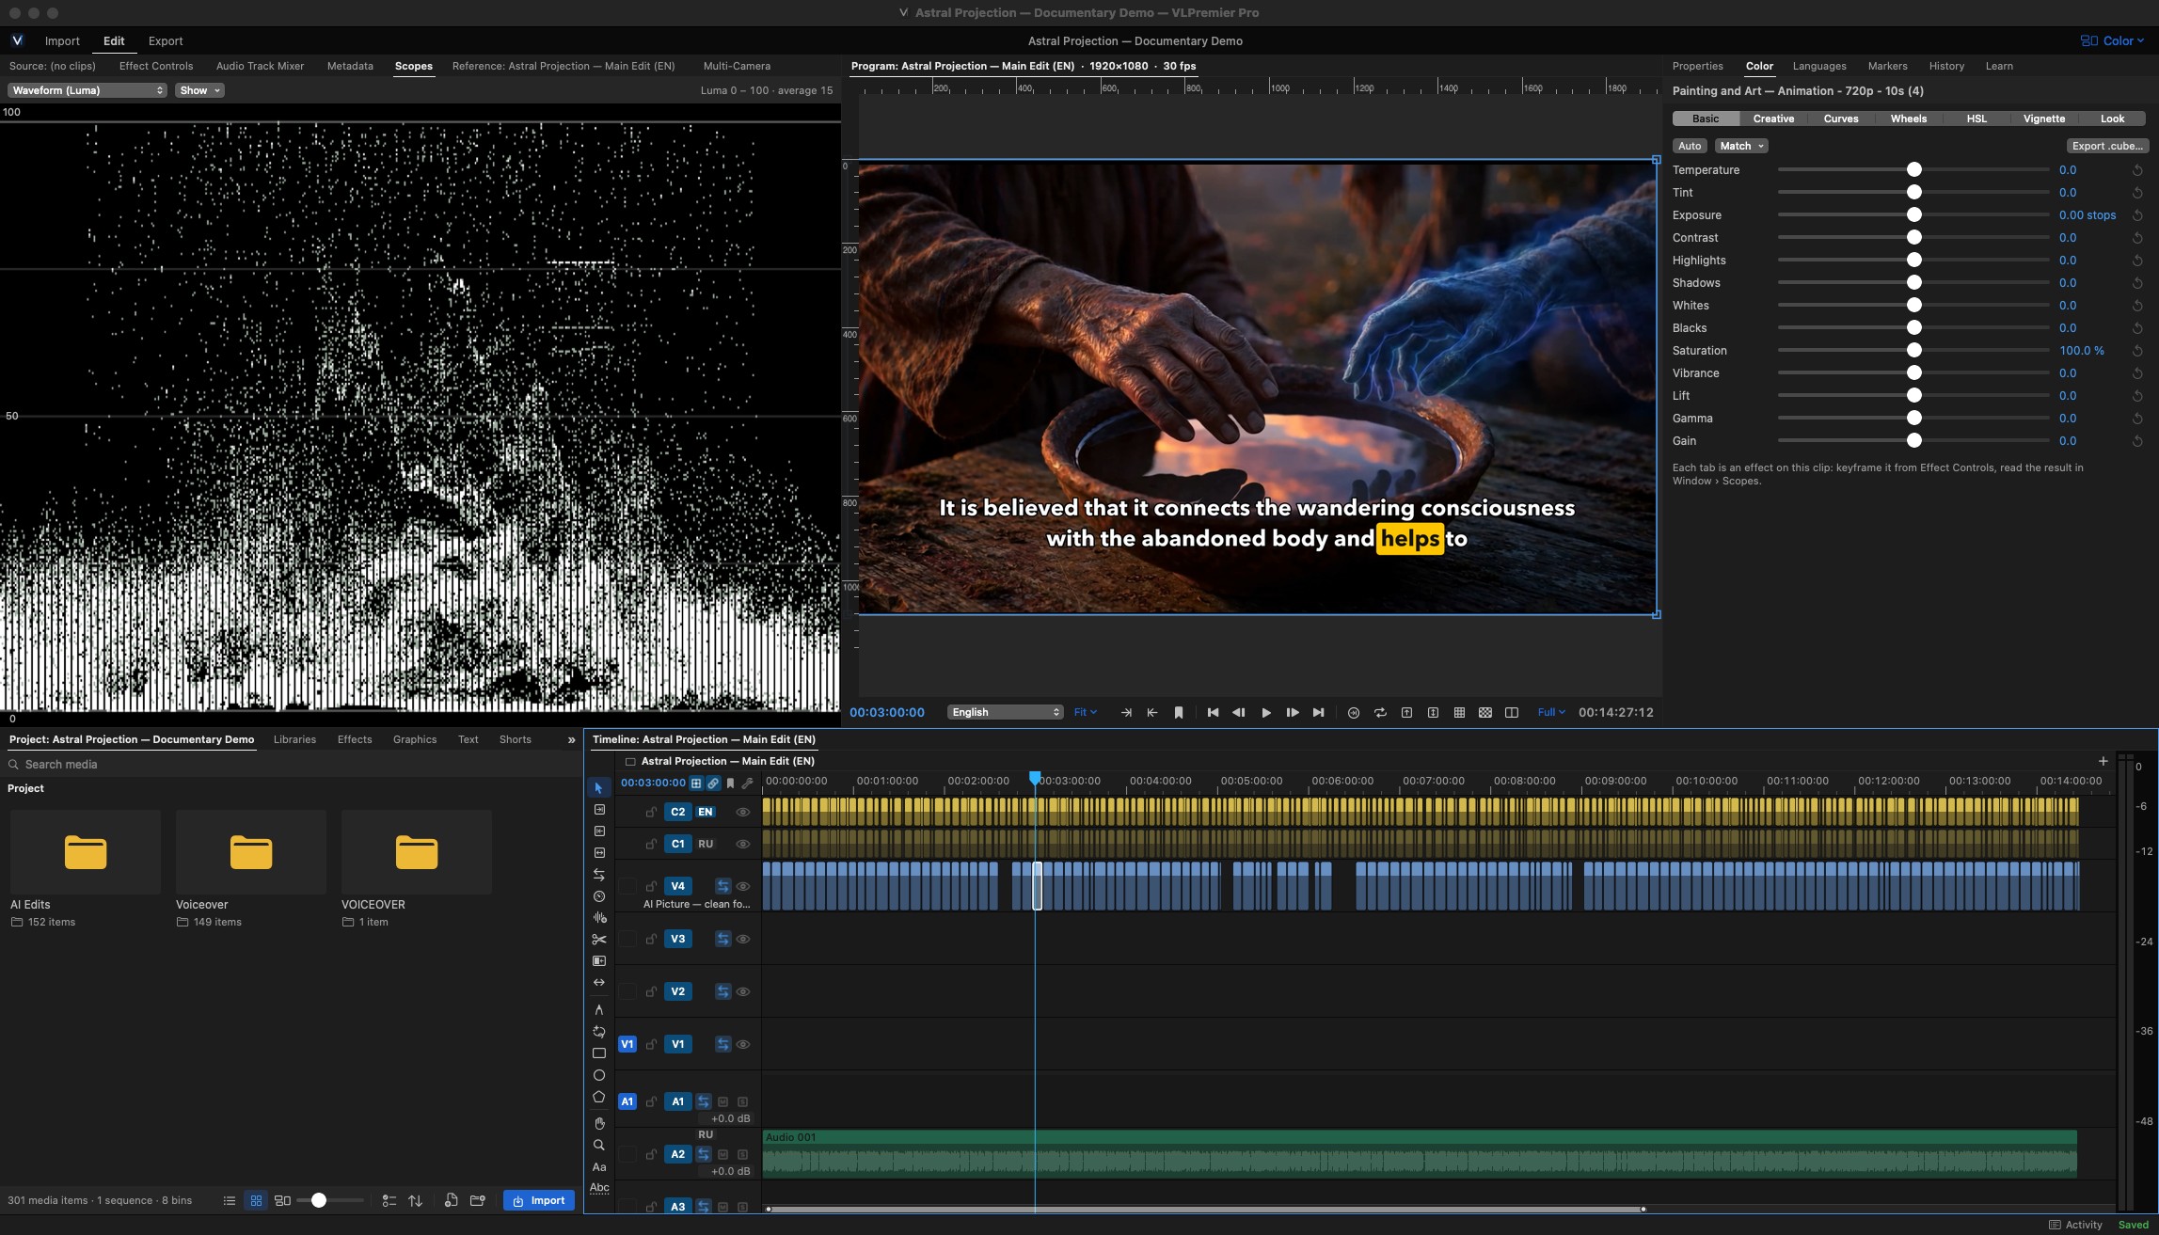This screenshot has width=2159, height=1235.
Task: Step back one frame
Action: pyautogui.click(x=1239, y=713)
